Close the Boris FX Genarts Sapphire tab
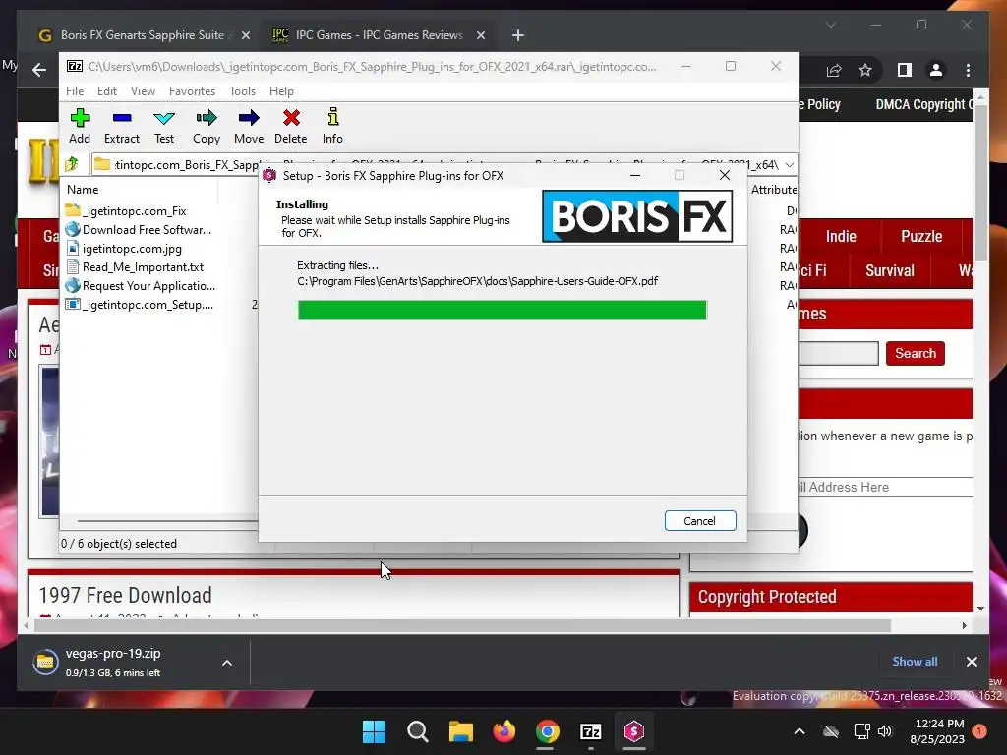The height and width of the screenshot is (755, 1007). click(245, 35)
